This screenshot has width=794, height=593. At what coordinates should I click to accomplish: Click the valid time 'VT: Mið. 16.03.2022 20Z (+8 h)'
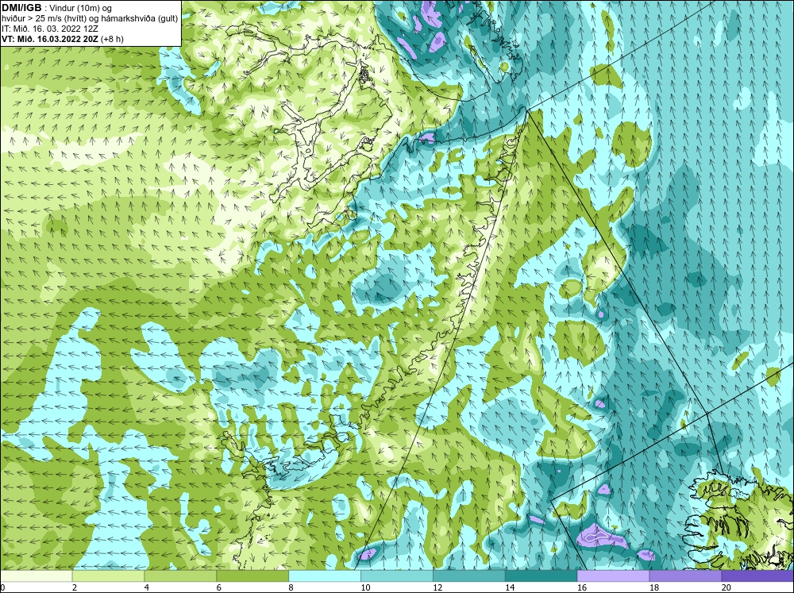click(62, 38)
